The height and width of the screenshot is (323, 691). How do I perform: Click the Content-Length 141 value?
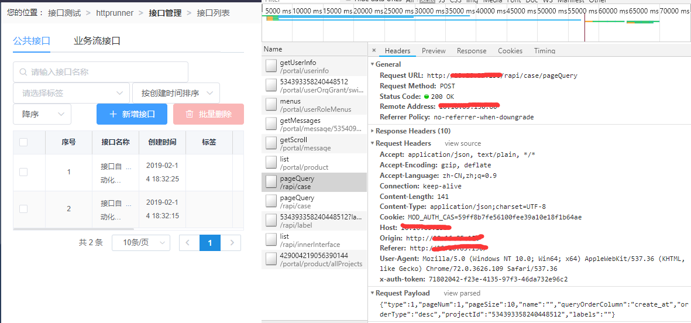pyautogui.click(x=442, y=196)
